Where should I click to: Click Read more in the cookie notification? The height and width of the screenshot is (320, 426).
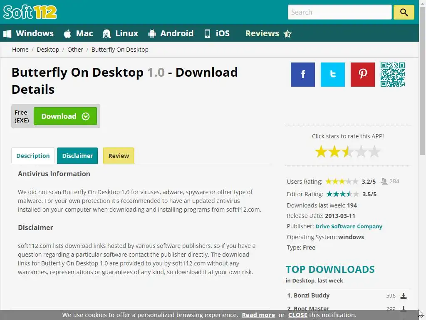[x=258, y=315]
